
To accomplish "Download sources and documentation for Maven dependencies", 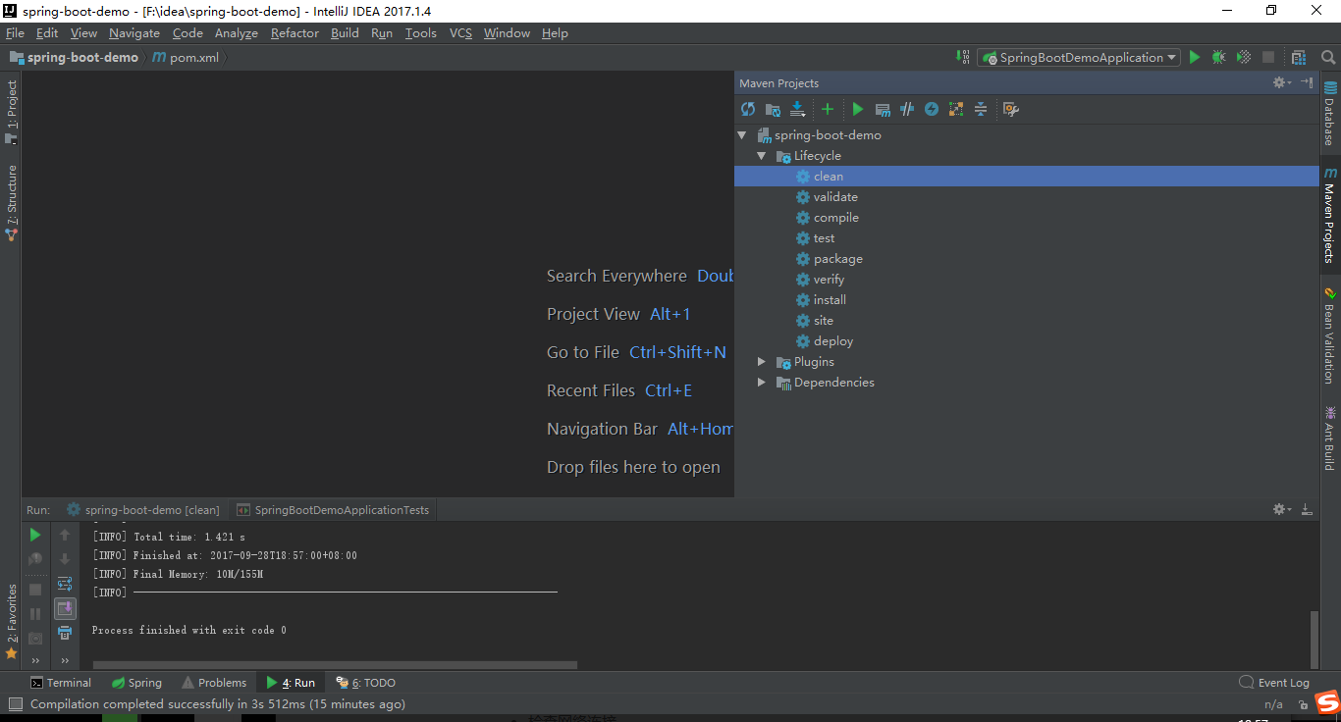I will pos(798,109).
